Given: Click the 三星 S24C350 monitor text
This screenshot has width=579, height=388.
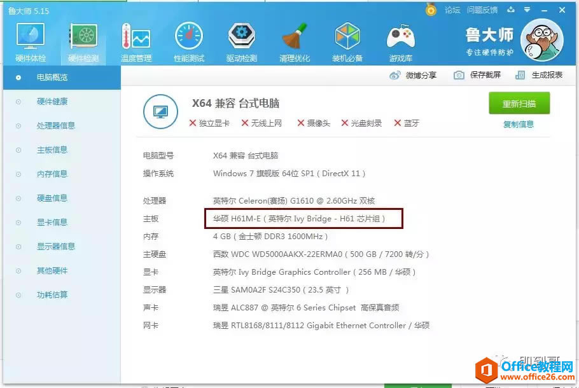Looking at the screenshot, I should point(281,290).
